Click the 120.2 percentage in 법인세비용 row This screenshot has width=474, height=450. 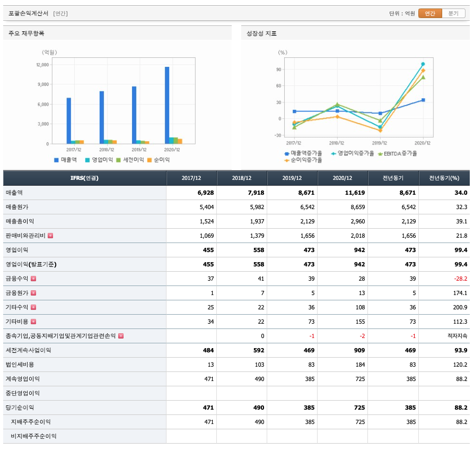460,365
